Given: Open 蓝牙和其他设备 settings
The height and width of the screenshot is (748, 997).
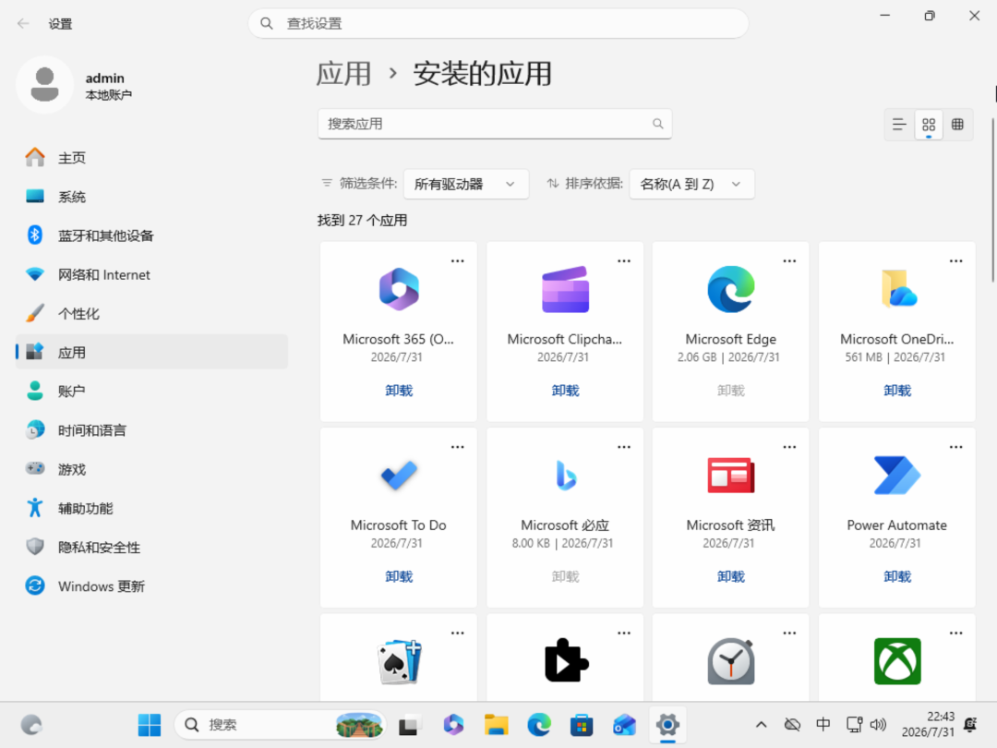Looking at the screenshot, I should point(151,236).
